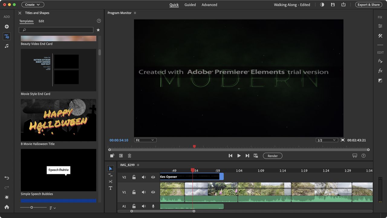This screenshot has width=387, height=218.
Task: Click the Render button
Action: pos(273,156)
